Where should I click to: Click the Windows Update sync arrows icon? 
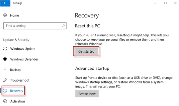(x=5, y=49)
